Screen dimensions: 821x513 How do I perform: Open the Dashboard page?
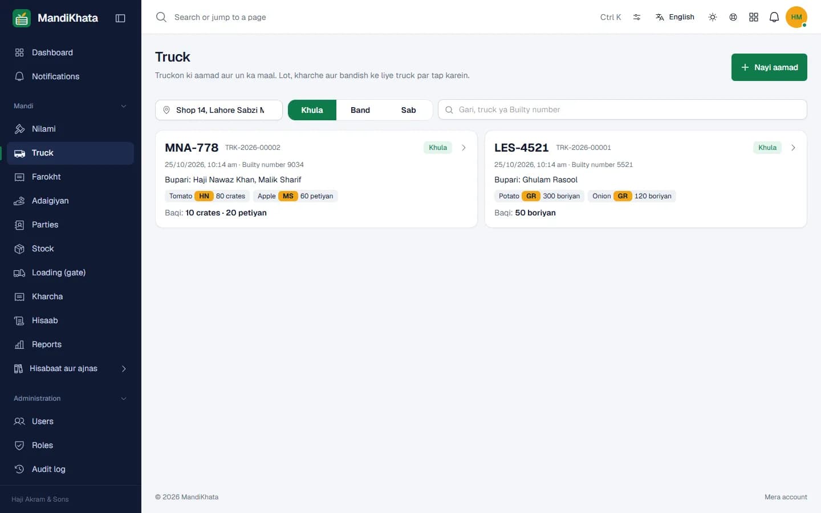(x=70, y=52)
